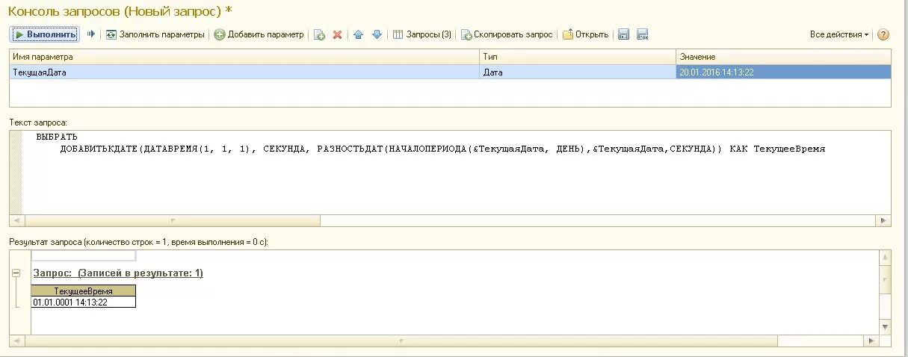
Task: Click up arrow of result vertical scrollbar
Action: pos(886,257)
